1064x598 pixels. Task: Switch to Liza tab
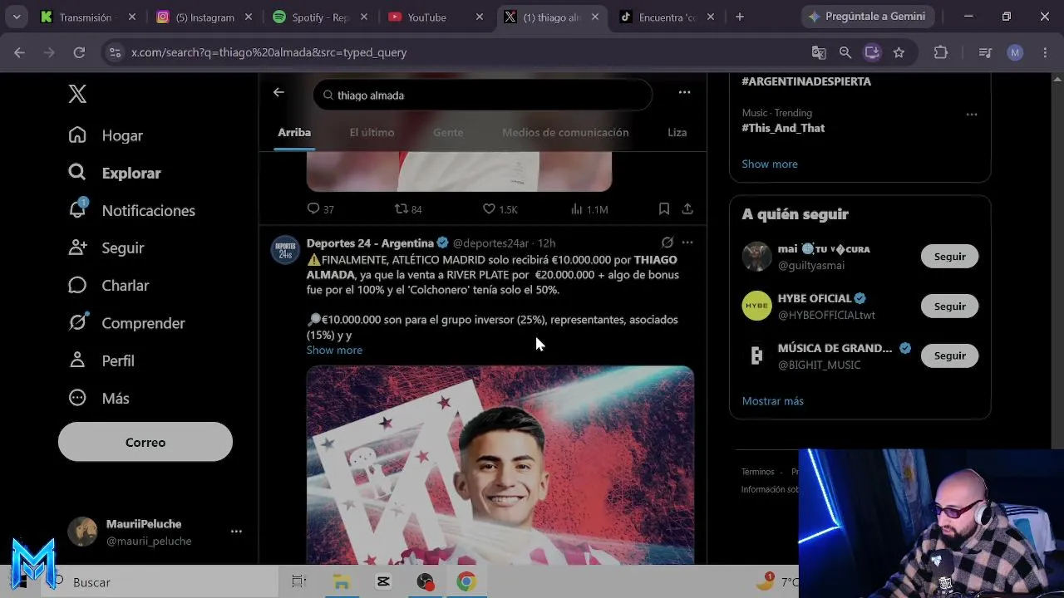677,132
